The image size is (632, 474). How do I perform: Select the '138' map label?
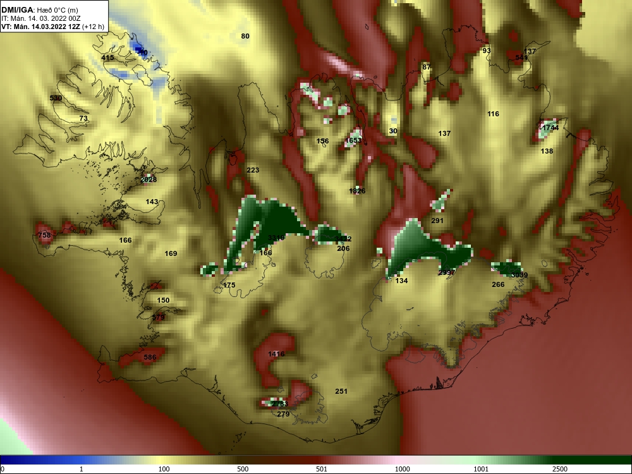pyautogui.click(x=547, y=151)
